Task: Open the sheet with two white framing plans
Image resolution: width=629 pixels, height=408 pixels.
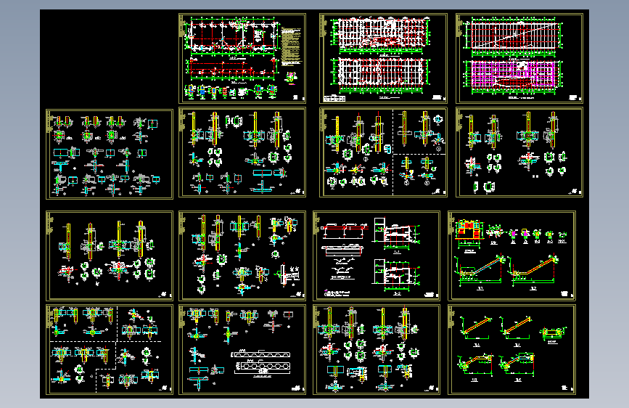Action: tap(383, 58)
